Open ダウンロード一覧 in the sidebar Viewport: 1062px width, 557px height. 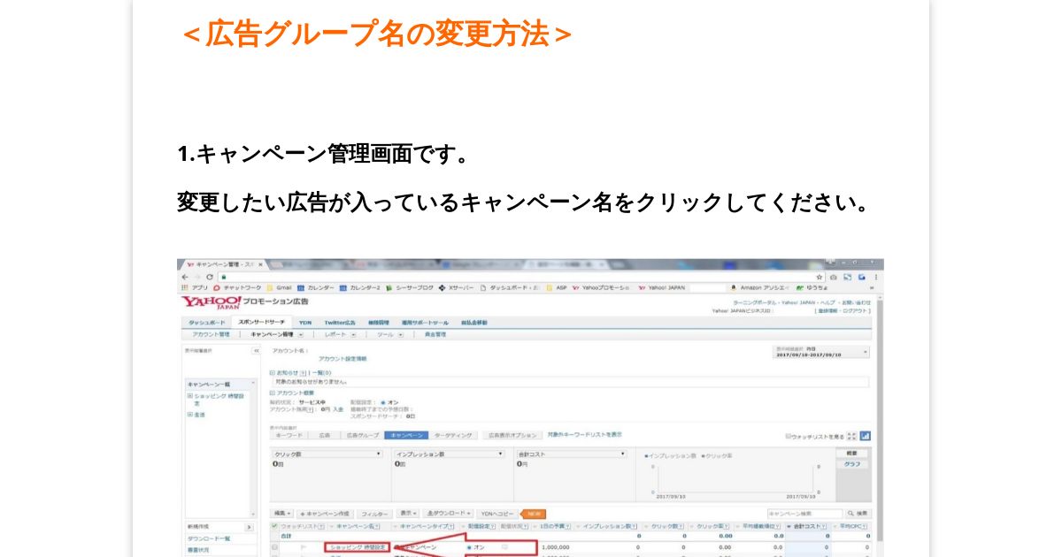209,538
